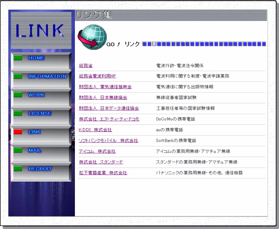Visit 株式会社 スタンダード link
Screen dimensions: 279x229
click(x=101, y=162)
